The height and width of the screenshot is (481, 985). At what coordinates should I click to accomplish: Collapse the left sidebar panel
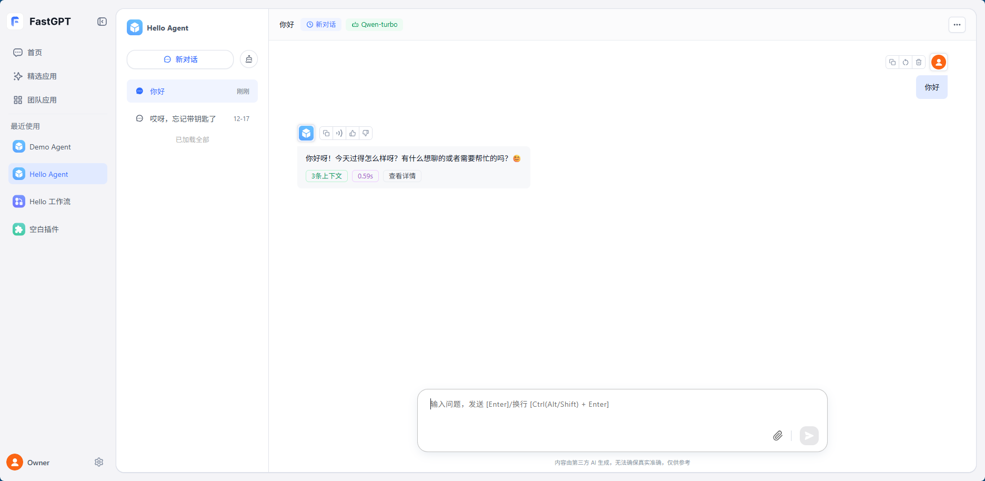point(102,22)
